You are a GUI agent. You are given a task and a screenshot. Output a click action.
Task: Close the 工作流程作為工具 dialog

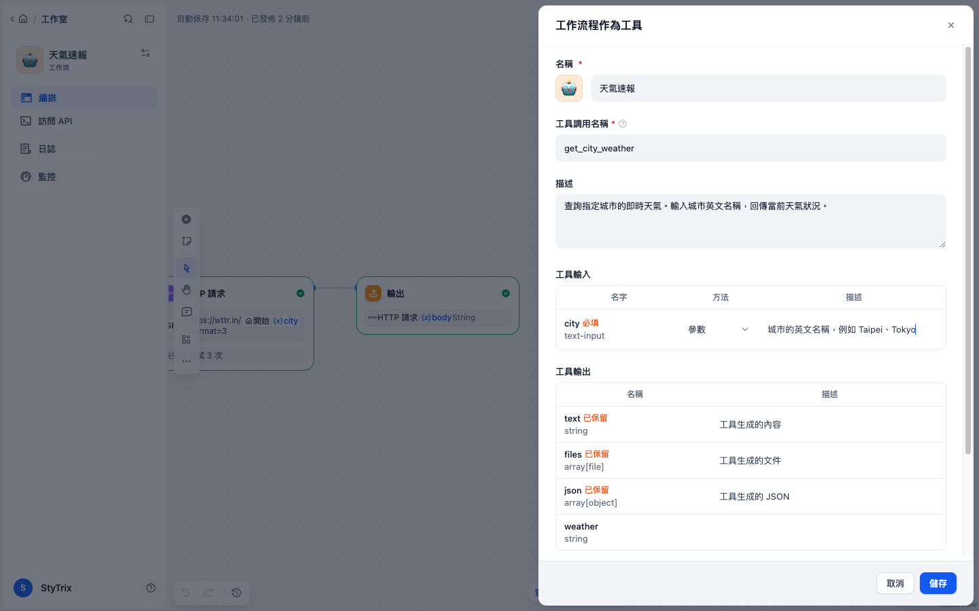(x=950, y=25)
